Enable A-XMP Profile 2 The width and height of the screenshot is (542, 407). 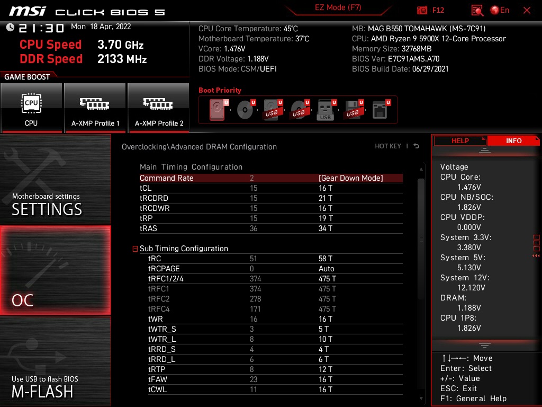point(158,108)
